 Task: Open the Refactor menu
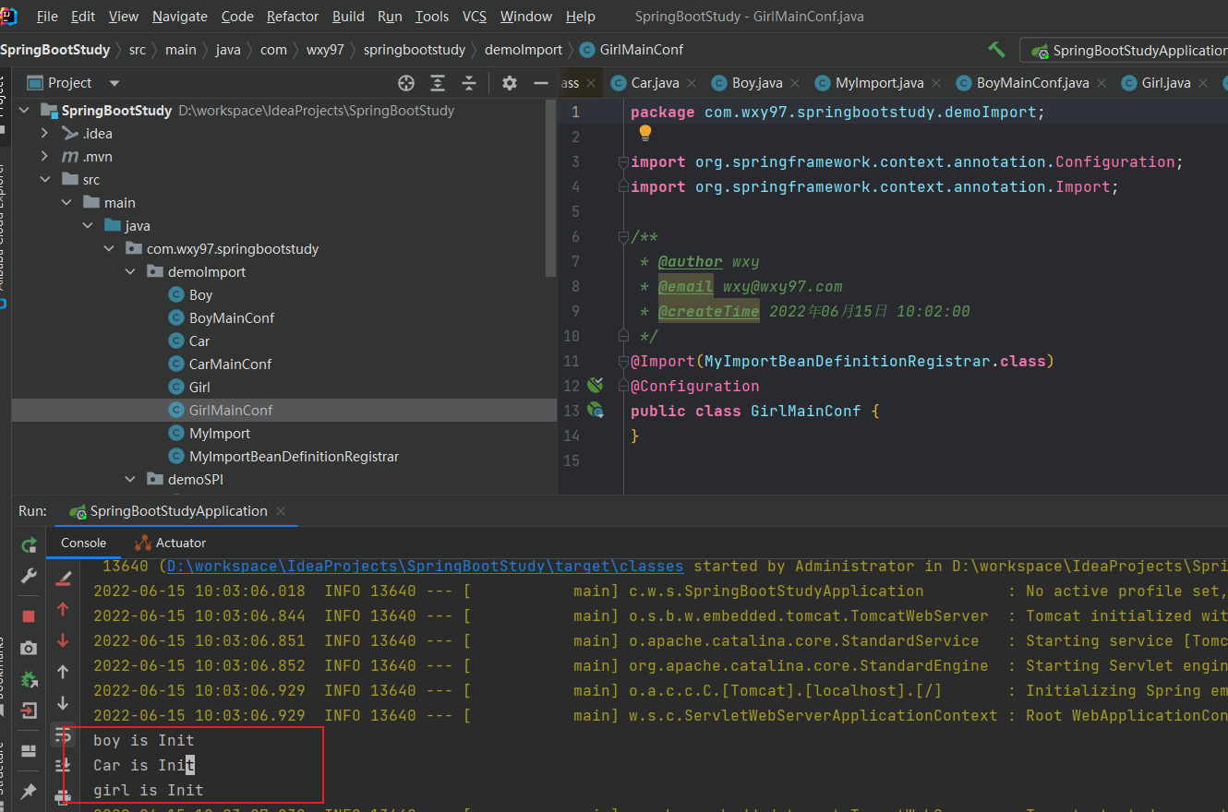[292, 17]
